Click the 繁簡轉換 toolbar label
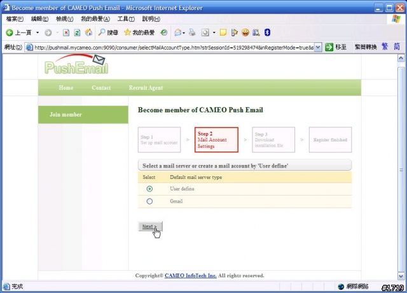The height and width of the screenshot is (293, 407). 366,47
